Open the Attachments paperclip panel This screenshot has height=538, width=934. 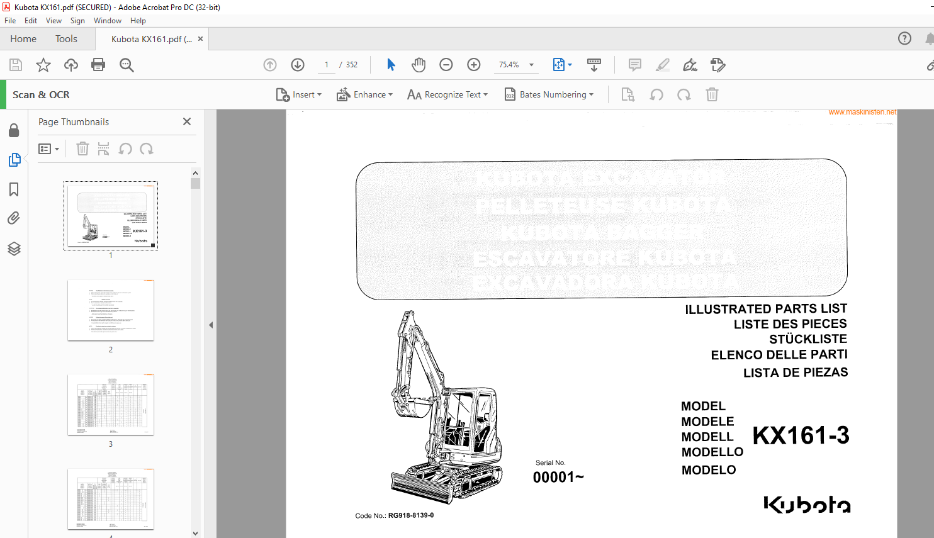(14, 218)
